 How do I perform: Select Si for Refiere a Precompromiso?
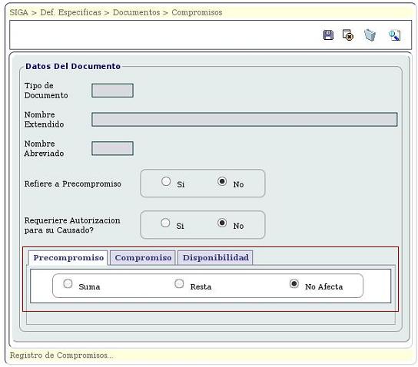[166, 181]
